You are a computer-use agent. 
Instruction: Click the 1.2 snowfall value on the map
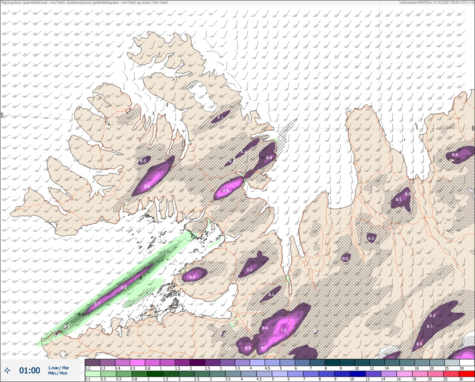(x=284, y=330)
